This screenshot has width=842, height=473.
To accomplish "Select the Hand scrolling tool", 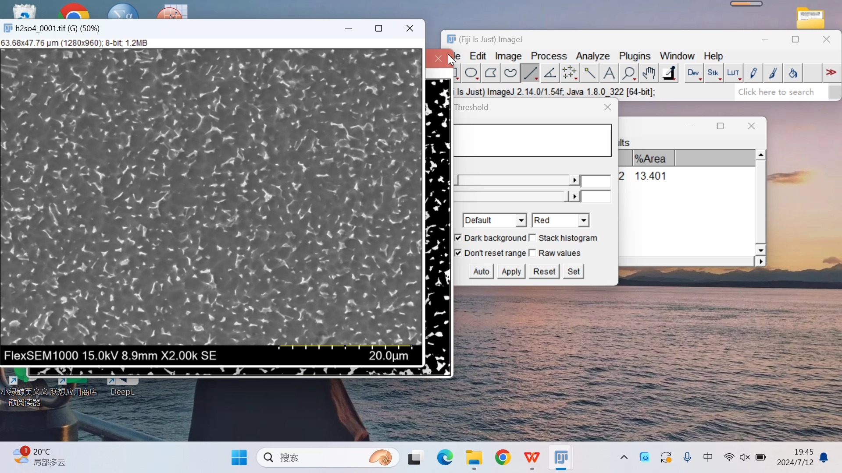I will [x=649, y=73].
